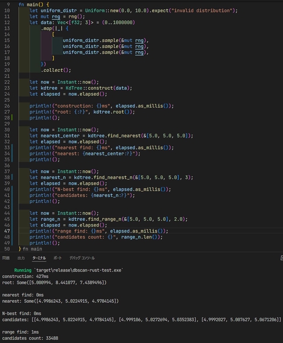Click line number 36 in the gutter
Screen dimensions: 283x343
(x=7, y=166)
